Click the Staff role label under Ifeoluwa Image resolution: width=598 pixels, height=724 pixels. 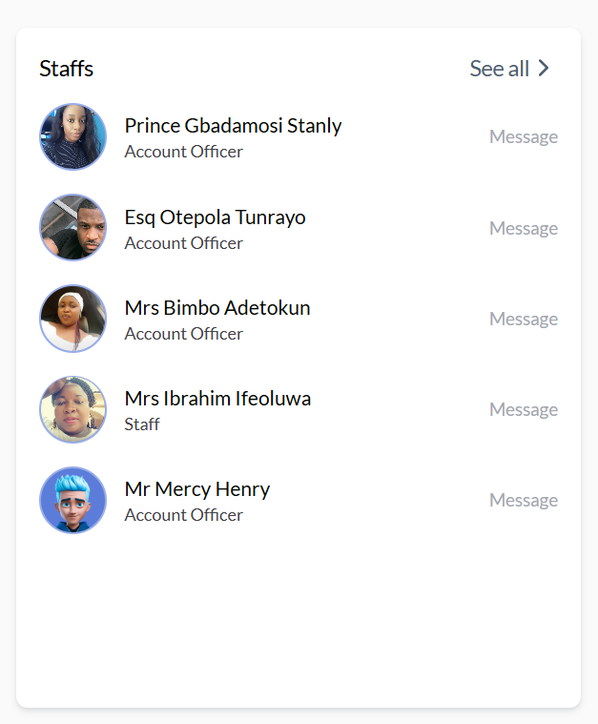pos(142,424)
